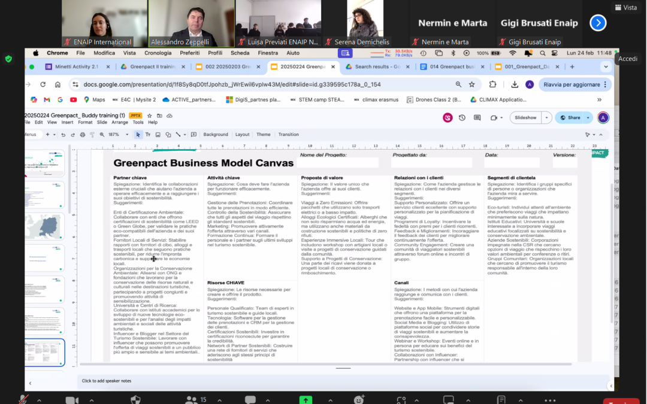Switch to the Minetti Activity 2.1 tab

(x=77, y=67)
